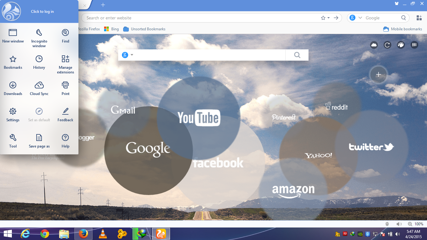Click the go arrow in address bar
The width and height of the screenshot is (427, 240).
click(x=336, y=18)
